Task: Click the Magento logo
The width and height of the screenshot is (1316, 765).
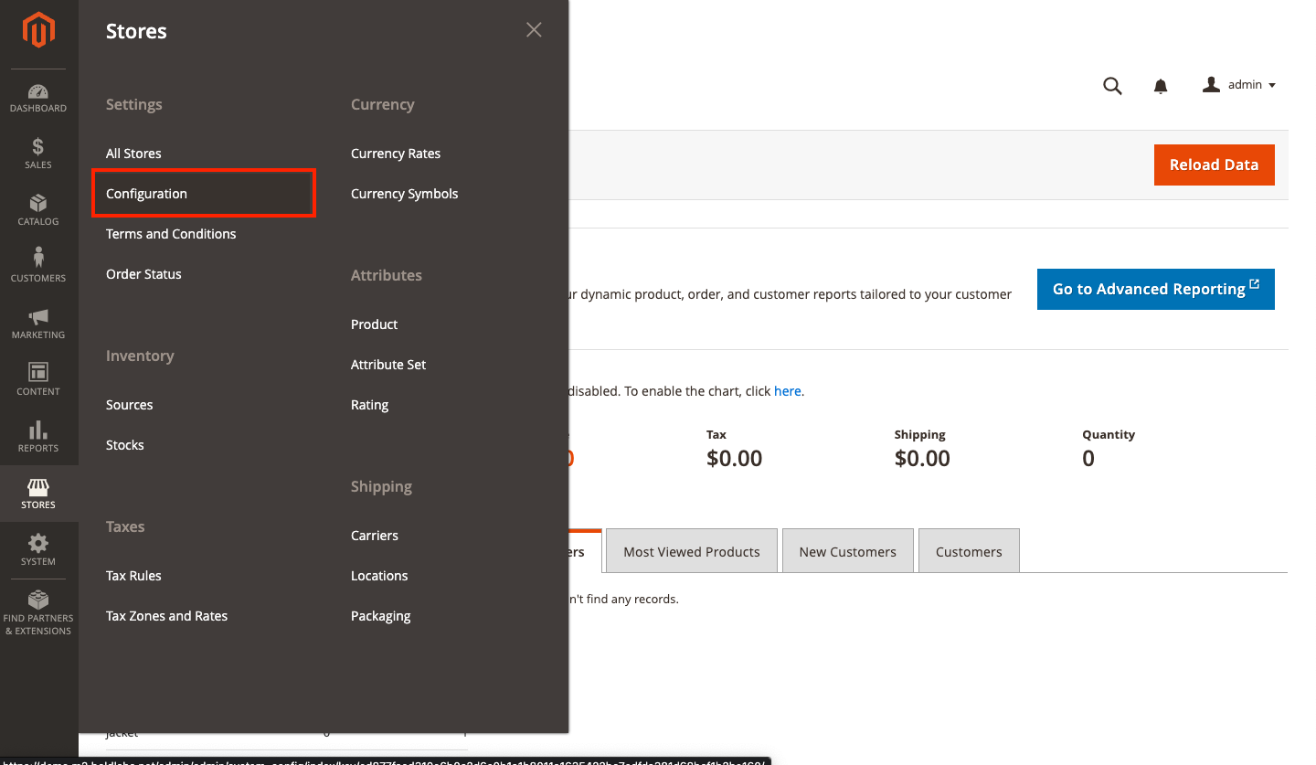Action: pos(38,30)
